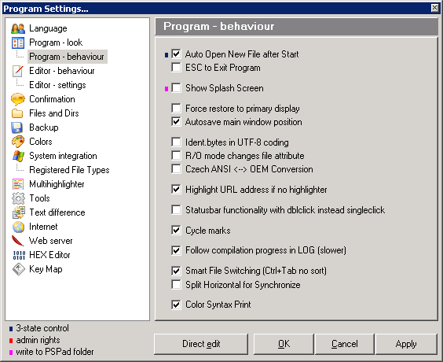The height and width of the screenshot is (362, 443).
Task: Open the Files and Dirs section
Action: coord(54,113)
